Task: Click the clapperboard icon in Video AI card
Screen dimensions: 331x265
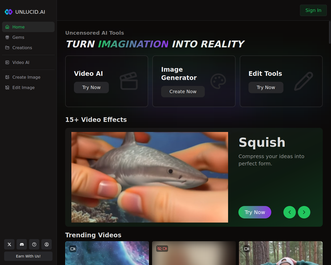Action: click(x=129, y=81)
